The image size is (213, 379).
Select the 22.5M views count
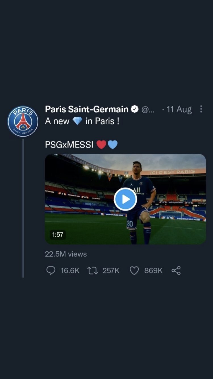click(66, 254)
